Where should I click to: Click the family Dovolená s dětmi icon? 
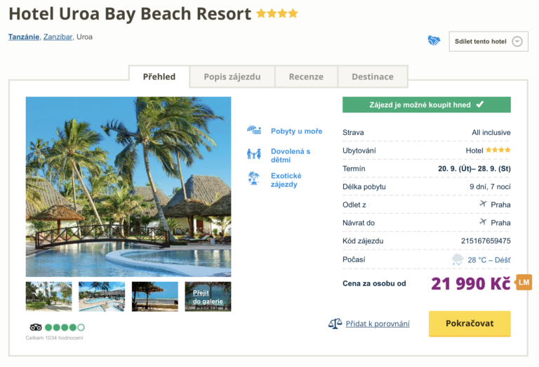253,154
